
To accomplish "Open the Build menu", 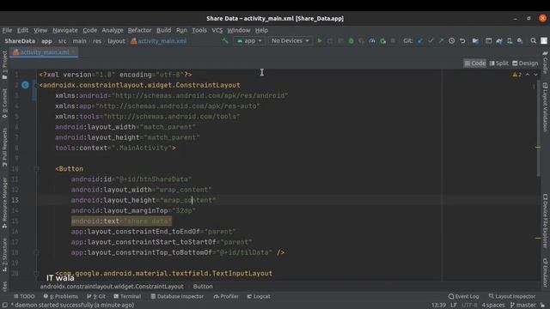I will [163, 30].
